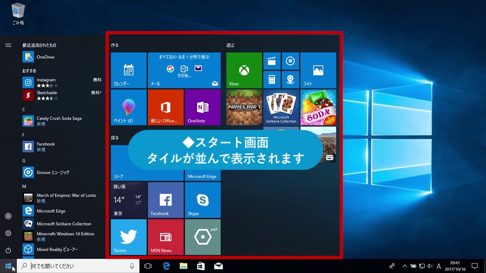Open Microsoft Store from the taskbar

point(201,266)
